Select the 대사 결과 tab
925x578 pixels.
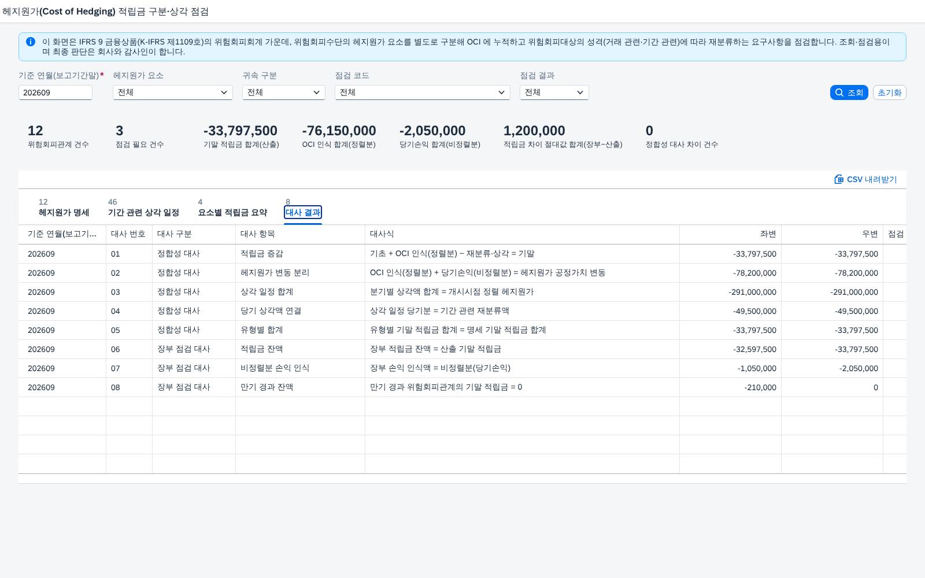coord(303,213)
